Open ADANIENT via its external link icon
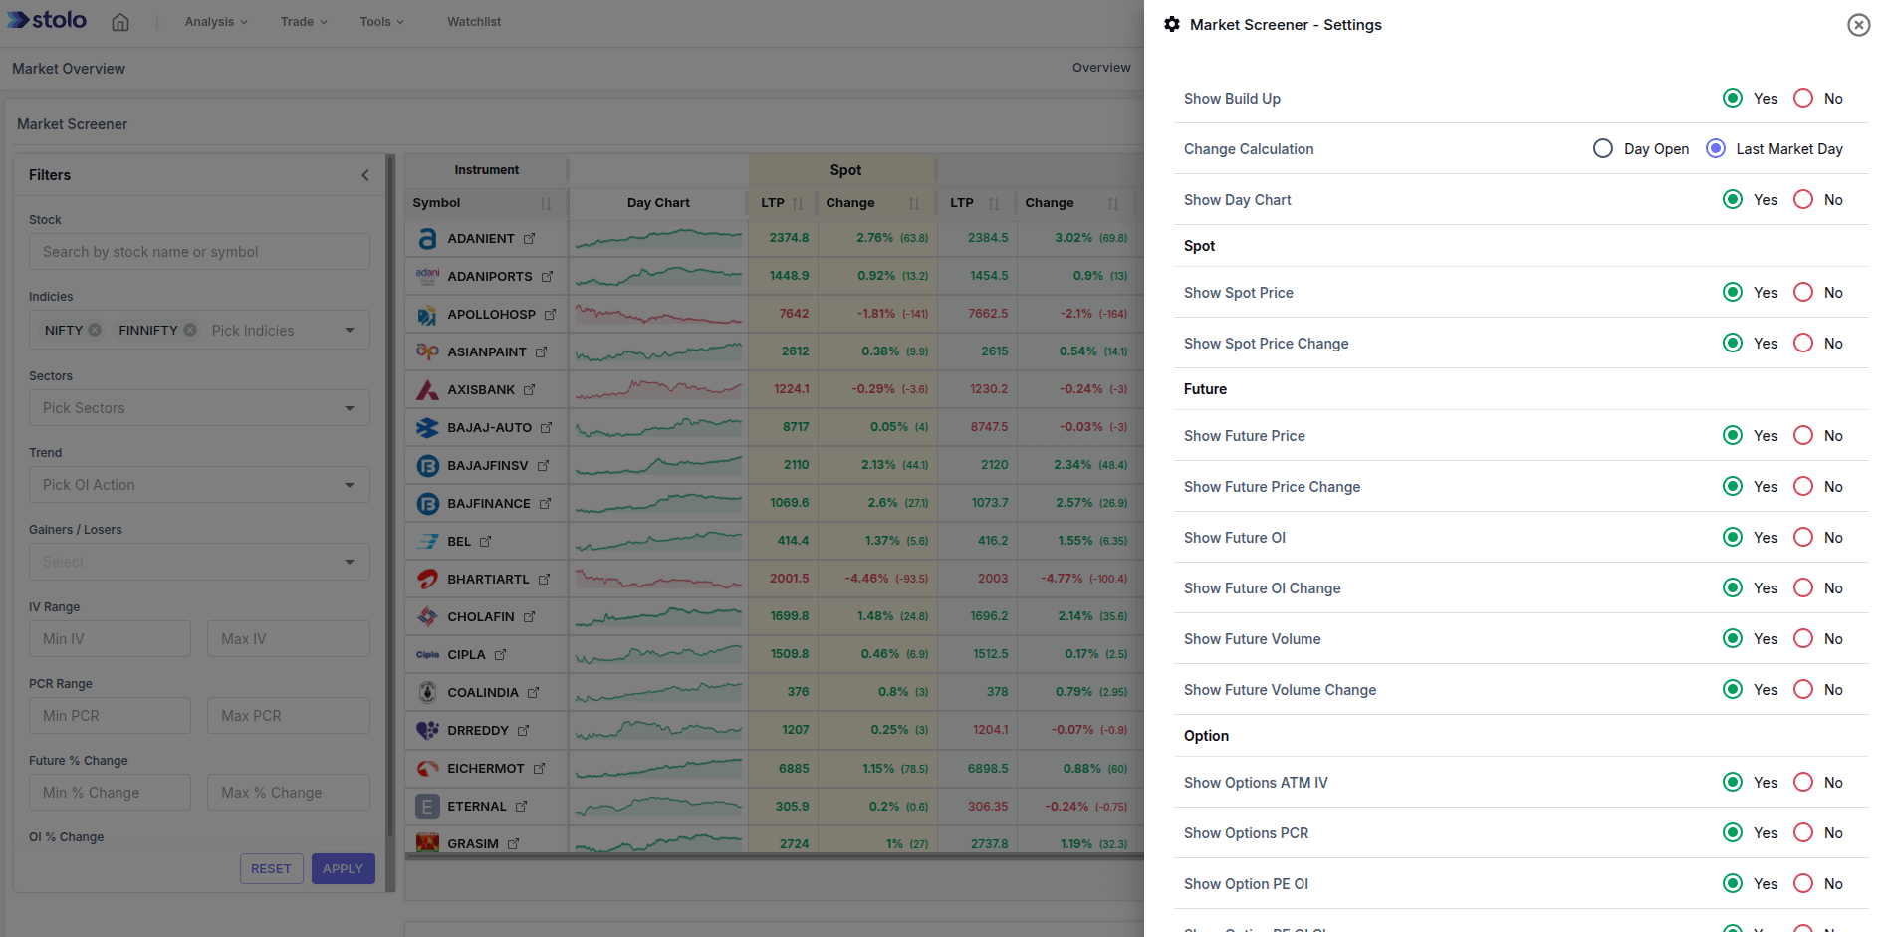 tap(531, 238)
